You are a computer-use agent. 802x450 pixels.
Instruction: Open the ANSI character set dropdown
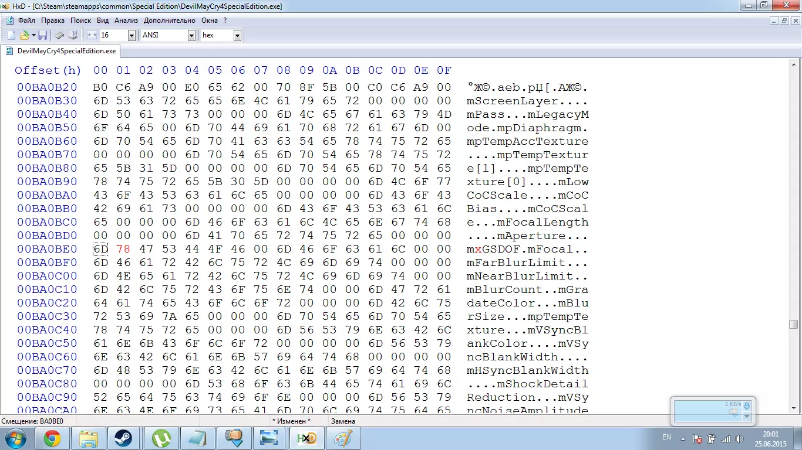point(191,35)
